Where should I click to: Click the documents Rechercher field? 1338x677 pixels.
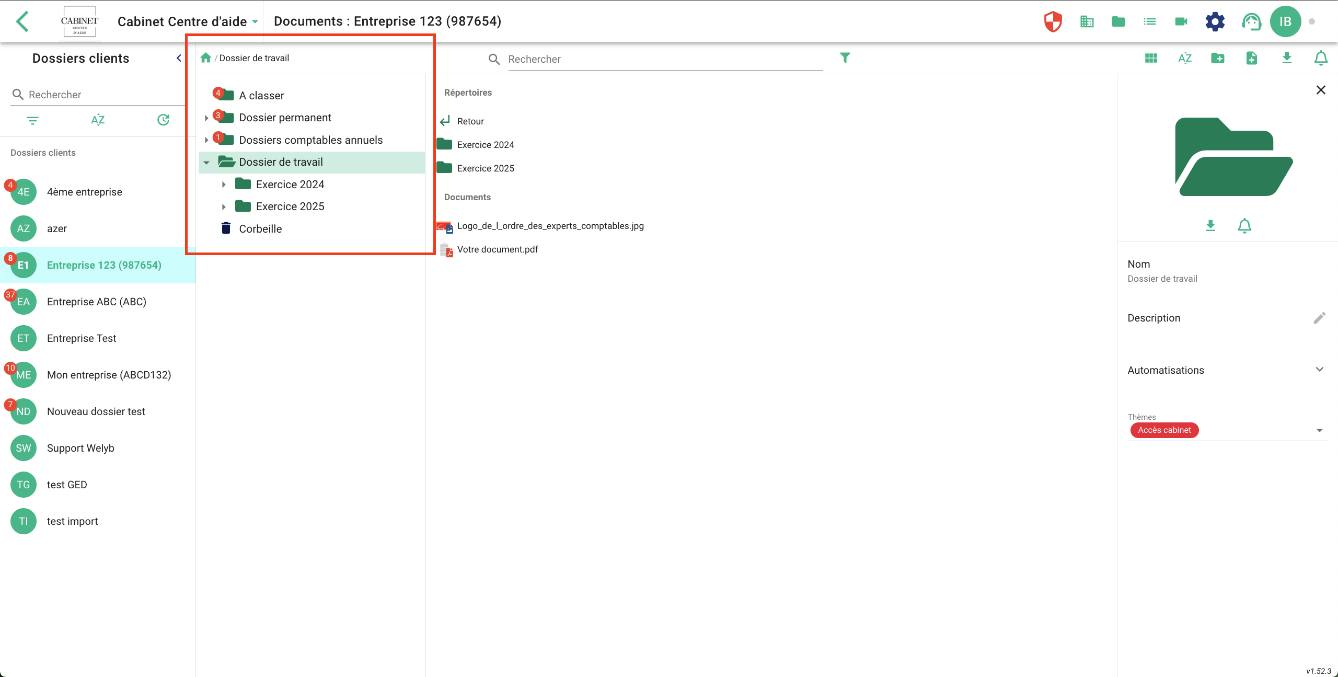click(665, 59)
